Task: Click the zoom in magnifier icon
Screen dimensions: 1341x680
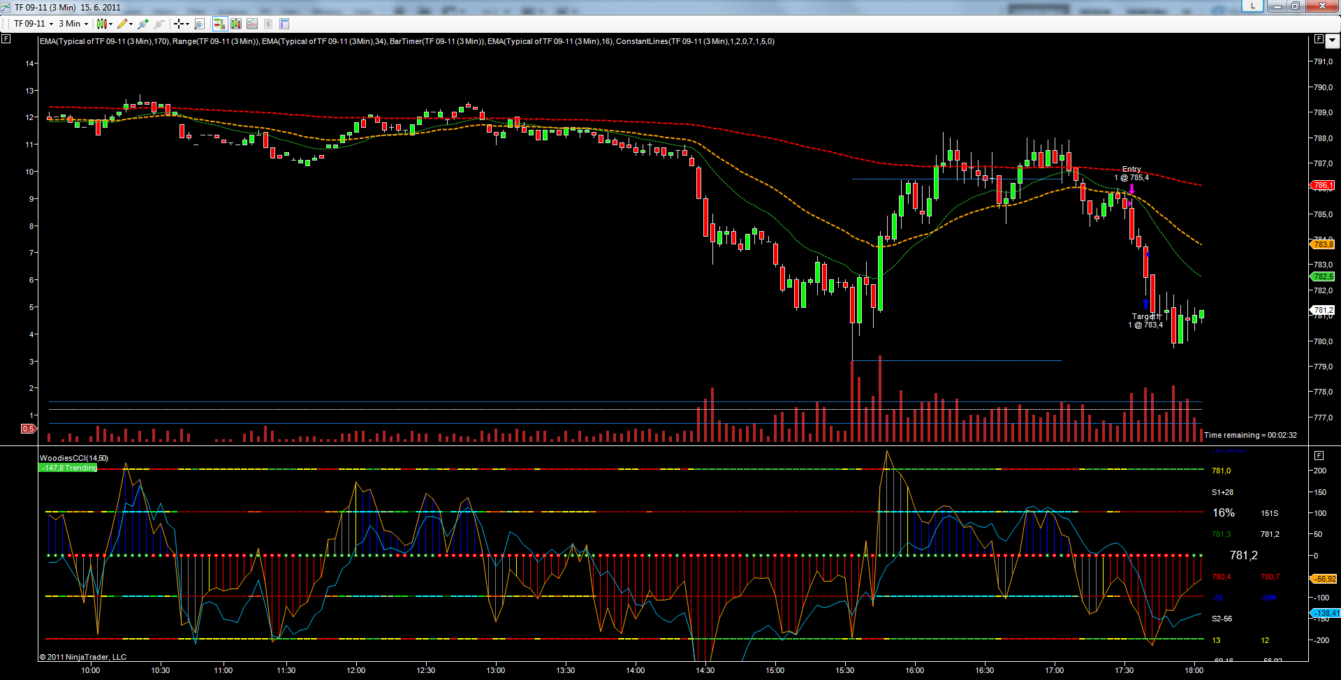Action: [143, 24]
